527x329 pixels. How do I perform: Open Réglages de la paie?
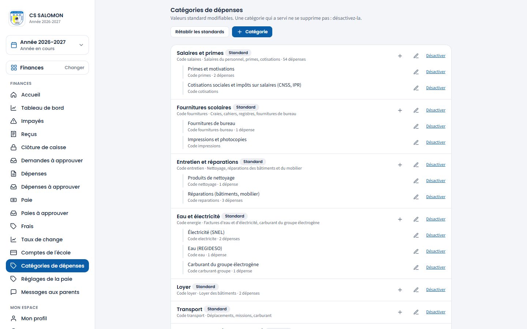tap(47, 279)
